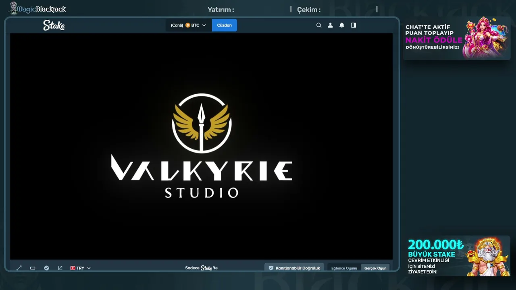Open the notifications bell icon
516x290 pixels.
(x=342, y=25)
